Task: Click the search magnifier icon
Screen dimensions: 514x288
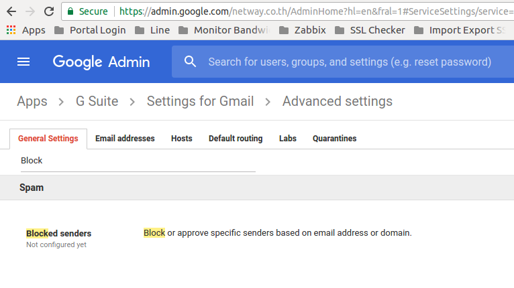Action: [x=191, y=62]
